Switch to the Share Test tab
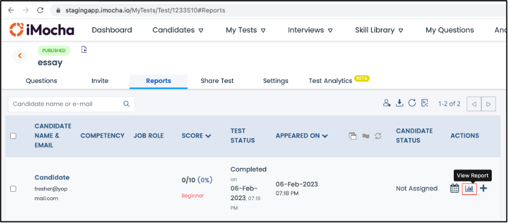508x223 pixels. click(x=217, y=81)
